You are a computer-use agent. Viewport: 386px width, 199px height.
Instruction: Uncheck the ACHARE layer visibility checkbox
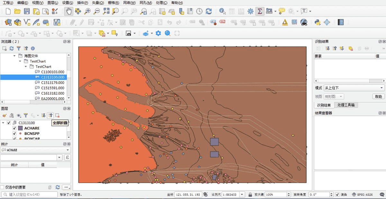click(x=14, y=128)
